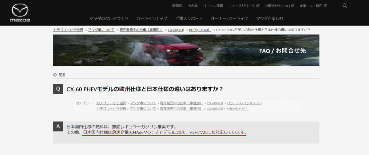Click the underlined CHAdeMO V2H/V2L sentence

(x=165, y=133)
